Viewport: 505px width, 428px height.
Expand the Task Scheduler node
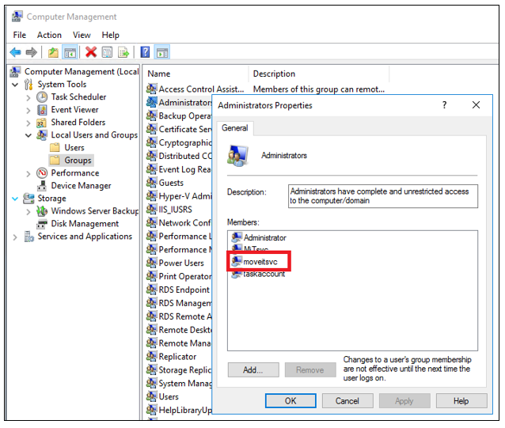coord(28,97)
